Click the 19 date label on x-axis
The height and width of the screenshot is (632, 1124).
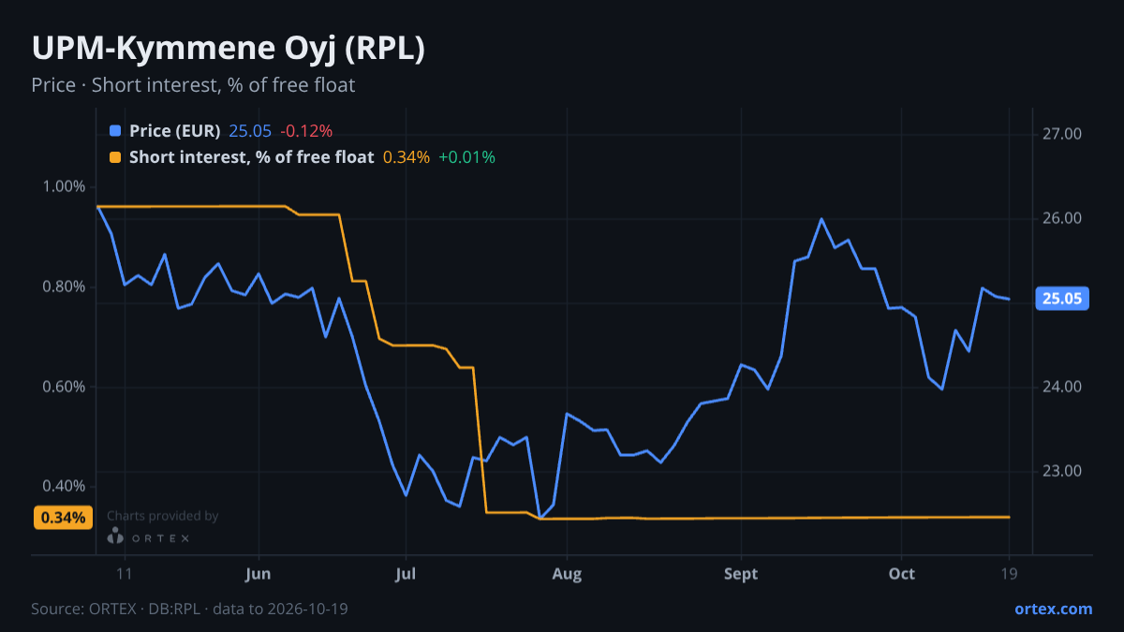[x=1009, y=574]
